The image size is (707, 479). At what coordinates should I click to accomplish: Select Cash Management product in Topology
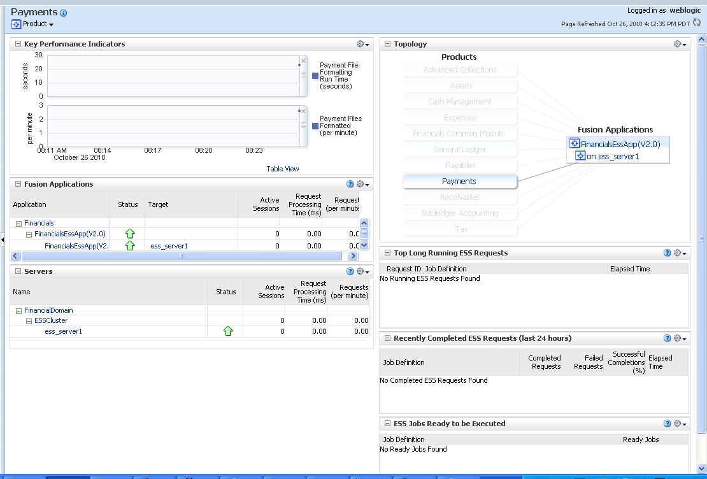(459, 101)
